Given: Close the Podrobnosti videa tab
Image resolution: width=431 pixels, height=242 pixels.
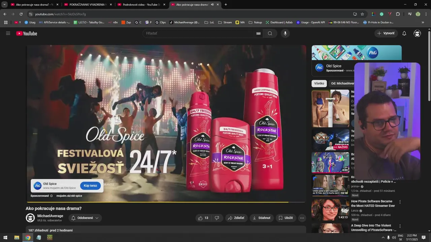Looking at the screenshot, I should pyautogui.click(x=164, y=5).
